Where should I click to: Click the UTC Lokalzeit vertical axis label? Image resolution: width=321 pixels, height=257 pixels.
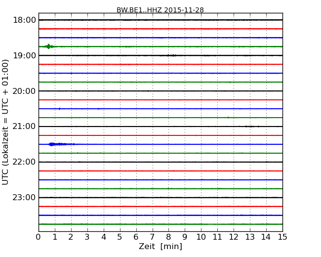coord(5,122)
